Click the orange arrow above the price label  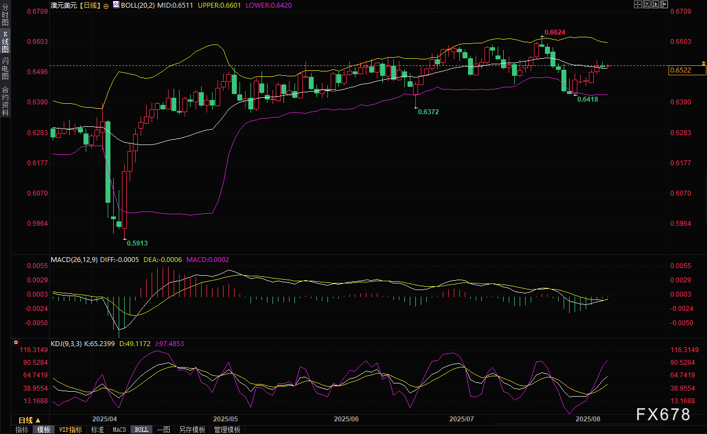703,63
